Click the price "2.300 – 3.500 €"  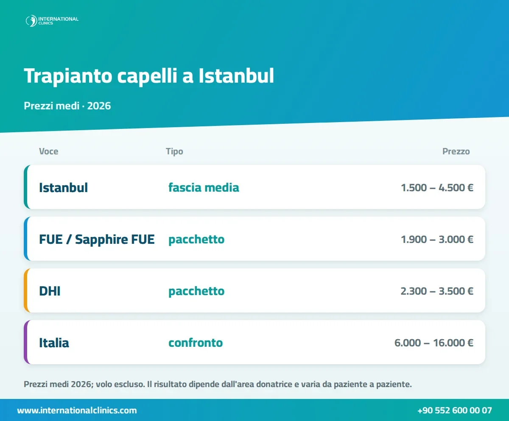(437, 291)
